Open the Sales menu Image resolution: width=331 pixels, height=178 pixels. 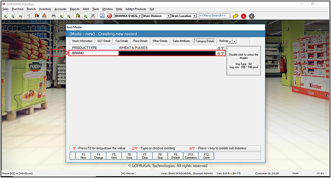5,9
